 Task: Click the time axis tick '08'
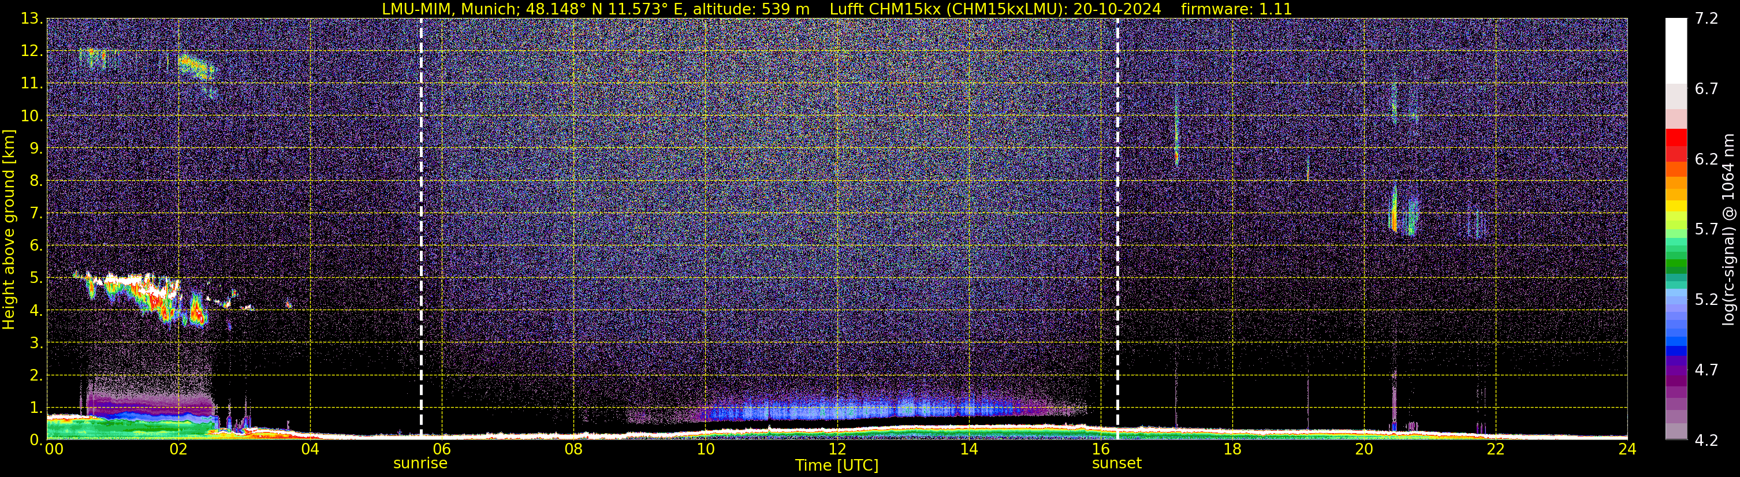pos(573,449)
